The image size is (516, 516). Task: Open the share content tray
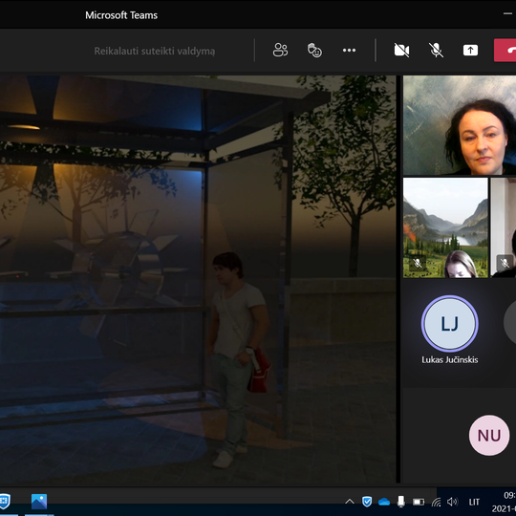pos(470,50)
